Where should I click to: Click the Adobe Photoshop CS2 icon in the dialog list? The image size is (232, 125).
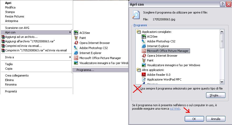pos(144,41)
